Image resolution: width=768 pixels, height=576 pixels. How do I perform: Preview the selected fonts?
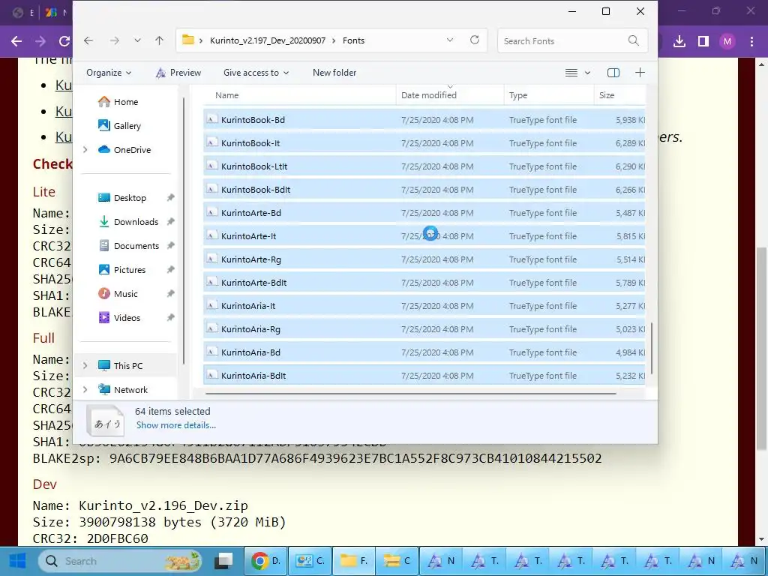pyautogui.click(x=178, y=73)
